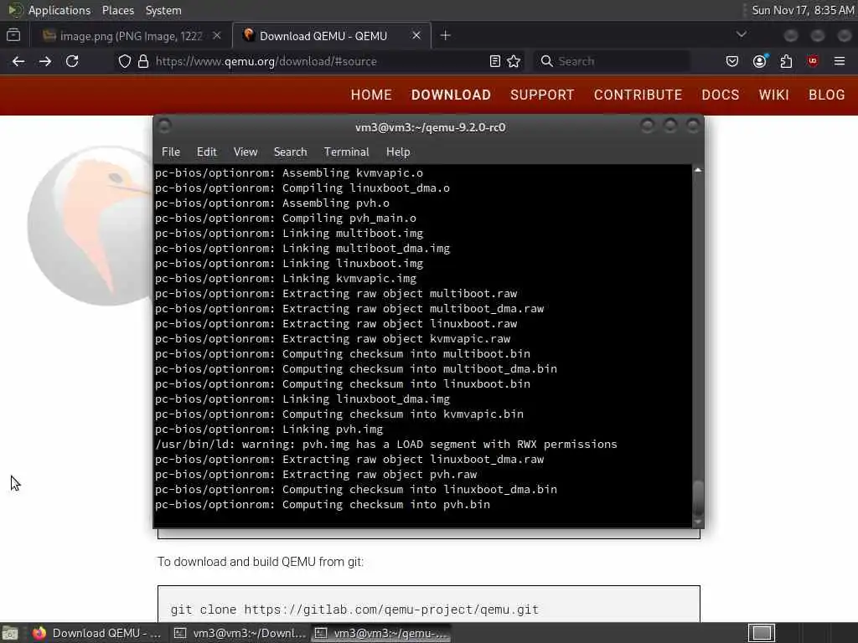Switch to image.png tab
This screenshot has height=643, width=858.
click(x=132, y=35)
